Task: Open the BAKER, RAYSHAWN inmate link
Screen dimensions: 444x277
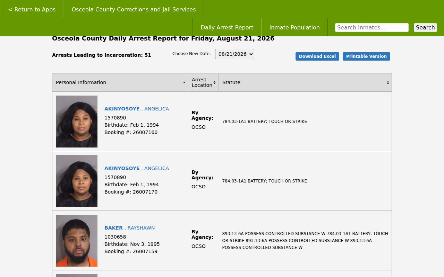Action: 130,228
